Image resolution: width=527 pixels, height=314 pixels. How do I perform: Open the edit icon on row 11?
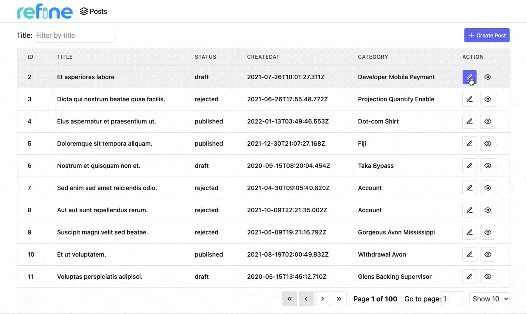pos(469,277)
